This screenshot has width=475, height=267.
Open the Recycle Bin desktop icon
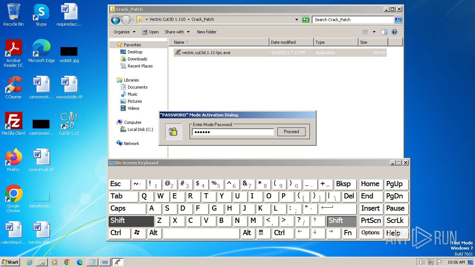[x=13, y=15]
